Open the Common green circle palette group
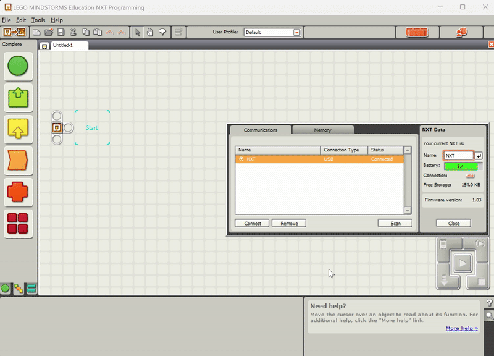 tap(18, 66)
